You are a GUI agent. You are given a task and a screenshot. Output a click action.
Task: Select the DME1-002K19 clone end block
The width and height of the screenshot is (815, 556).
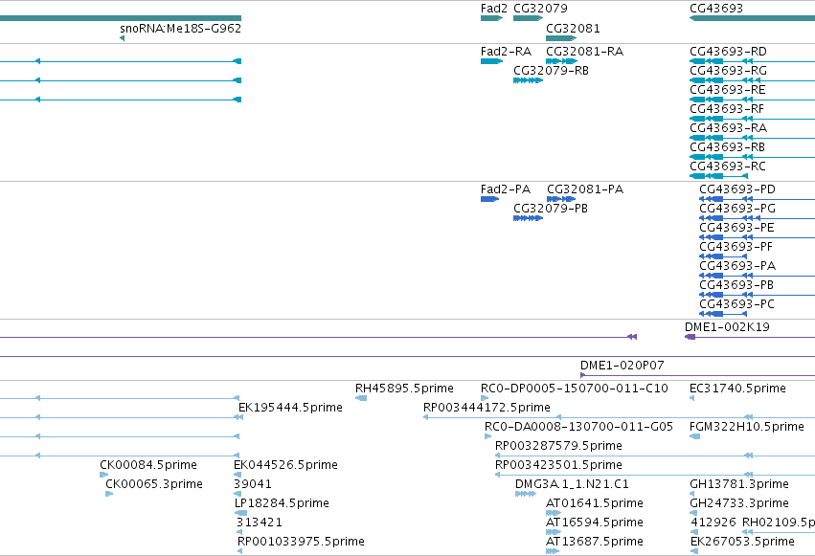pyautogui.click(x=690, y=337)
